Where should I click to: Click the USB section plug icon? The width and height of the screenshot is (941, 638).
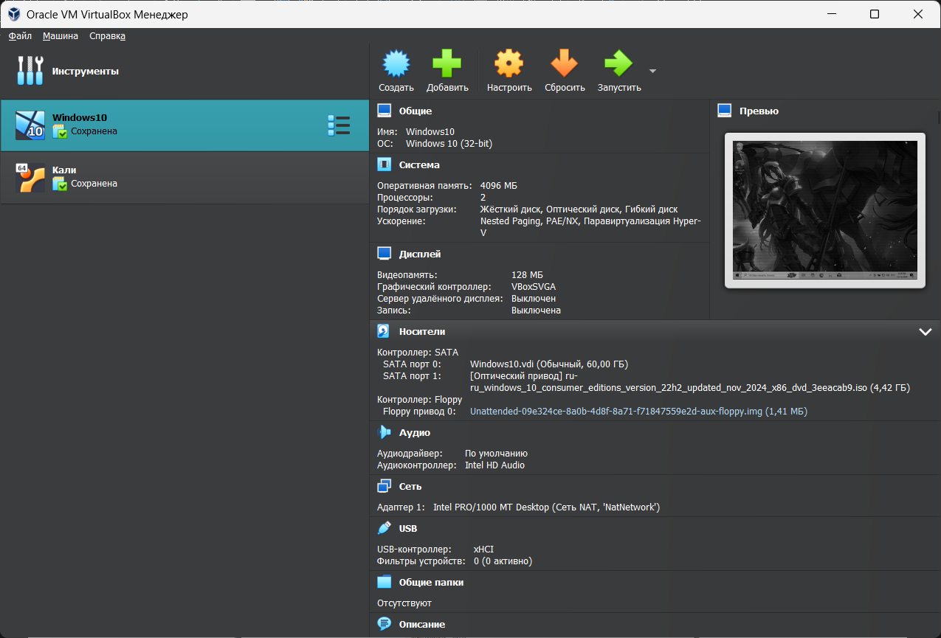[x=384, y=528]
